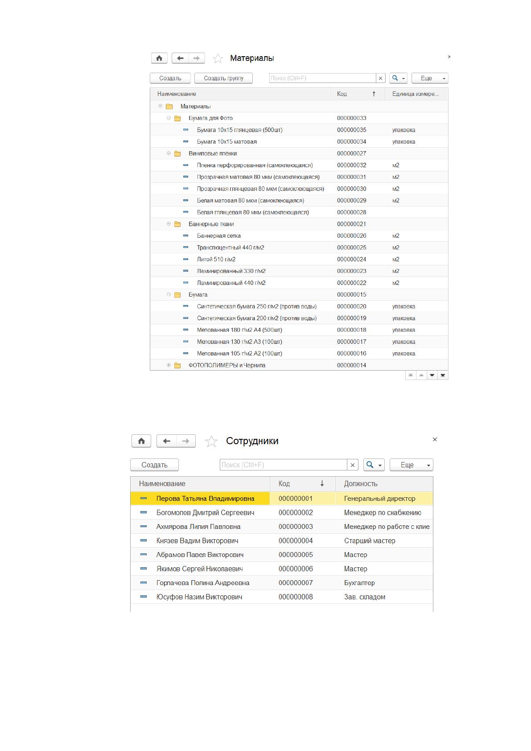Open the Еще menu in Сотрудники
531x751 pixels.
coord(411,465)
